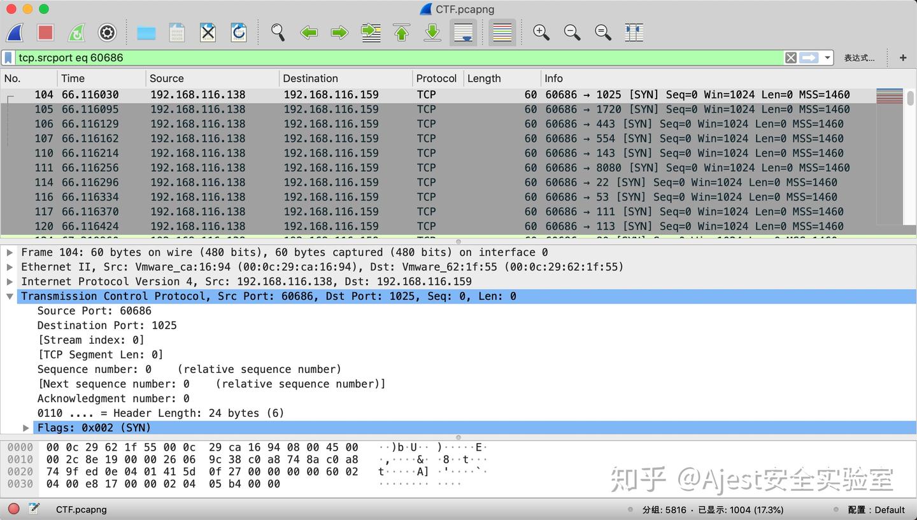Viewport: 917px width, 520px height.
Task: Stop capture using the red square icon
Action: [45, 32]
